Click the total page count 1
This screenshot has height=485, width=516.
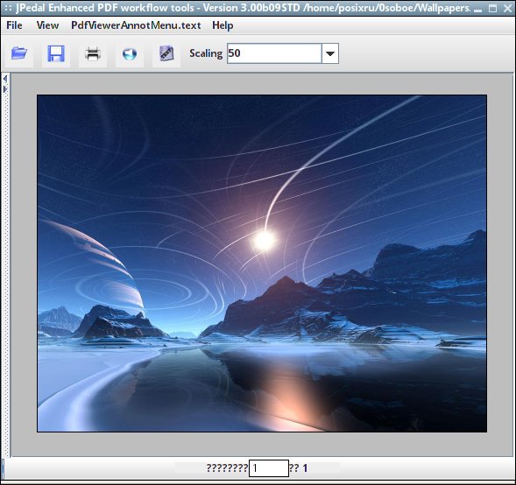305,467
